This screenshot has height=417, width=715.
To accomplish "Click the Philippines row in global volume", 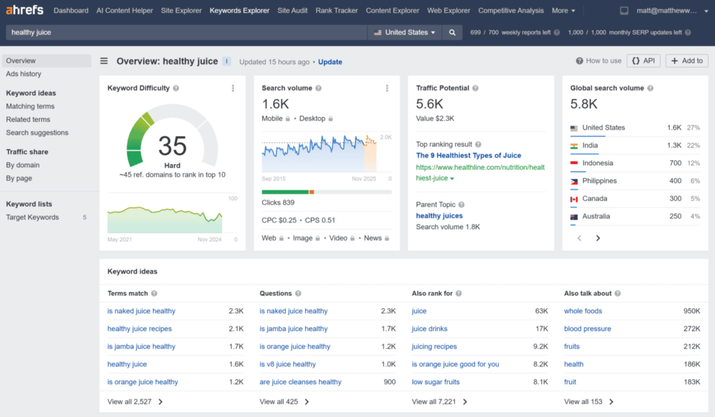I will point(635,181).
